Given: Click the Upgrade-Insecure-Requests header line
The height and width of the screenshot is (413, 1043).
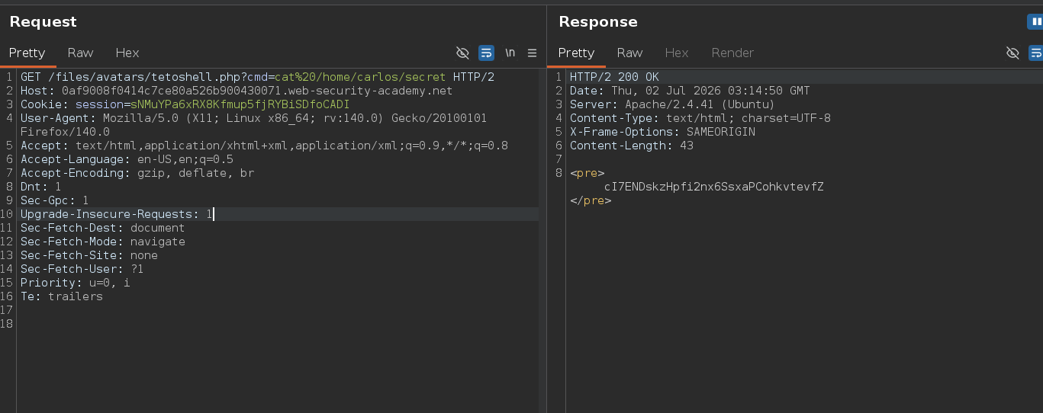Looking at the screenshot, I should [117, 214].
